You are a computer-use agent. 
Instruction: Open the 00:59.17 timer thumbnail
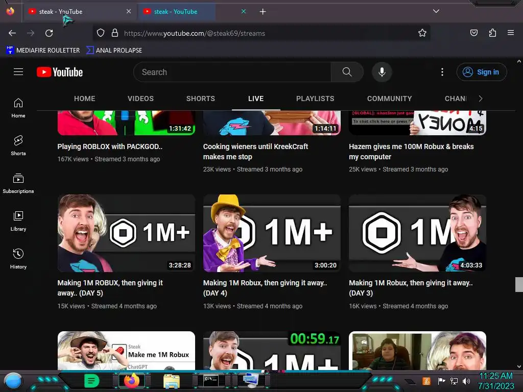[x=272, y=351]
